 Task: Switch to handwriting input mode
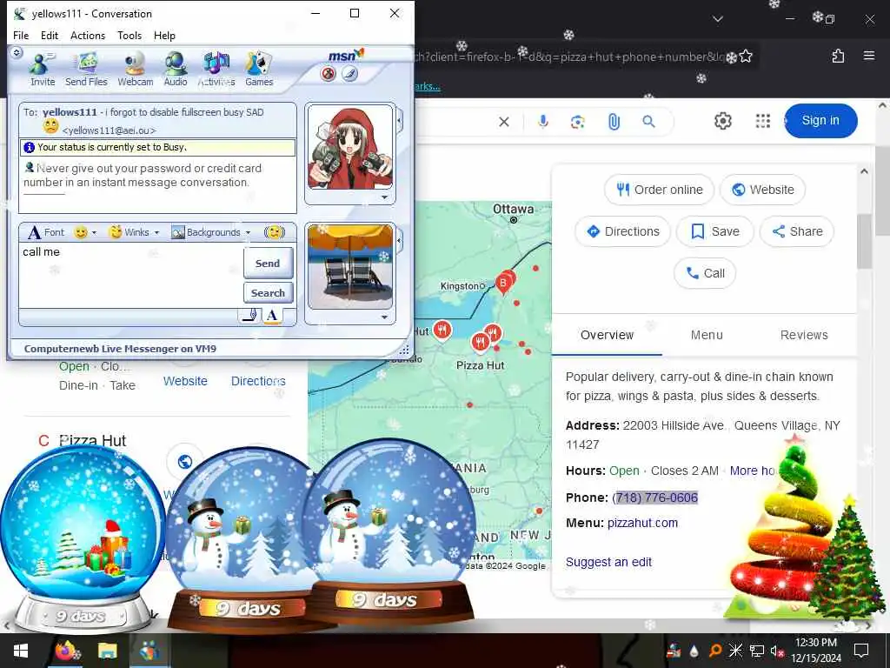pos(249,316)
